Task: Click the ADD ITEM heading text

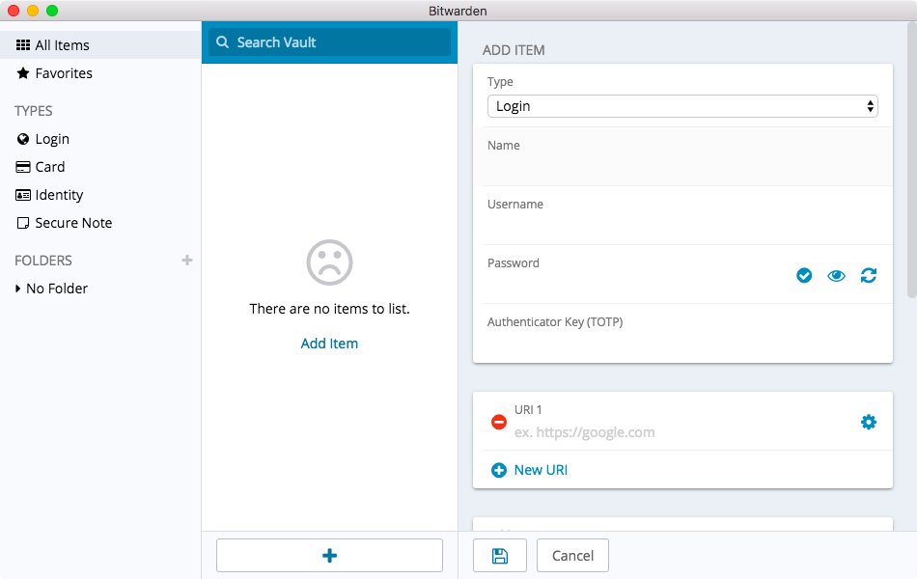Action: coord(514,50)
